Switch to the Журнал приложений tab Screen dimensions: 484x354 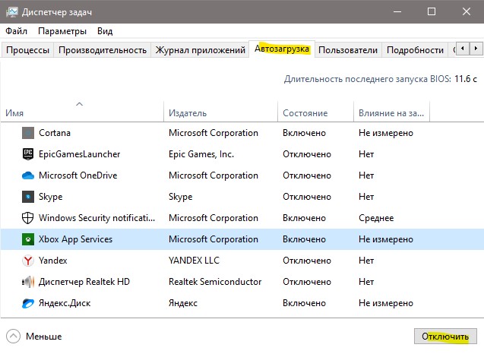pyautogui.click(x=201, y=50)
